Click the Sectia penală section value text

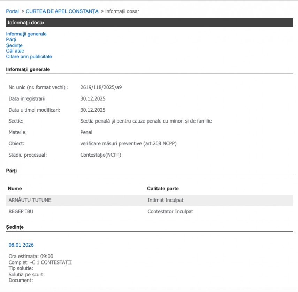coord(146,121)
